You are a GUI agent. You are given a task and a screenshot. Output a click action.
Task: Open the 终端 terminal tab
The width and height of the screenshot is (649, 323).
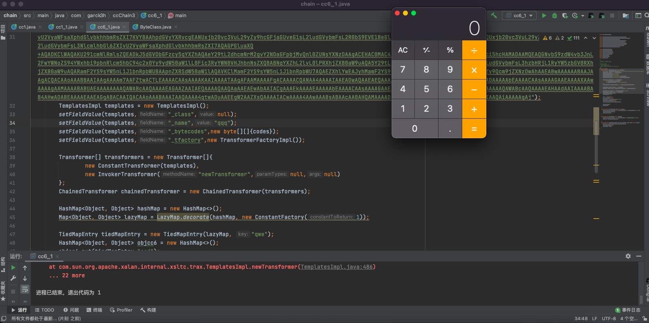[94, 310]
